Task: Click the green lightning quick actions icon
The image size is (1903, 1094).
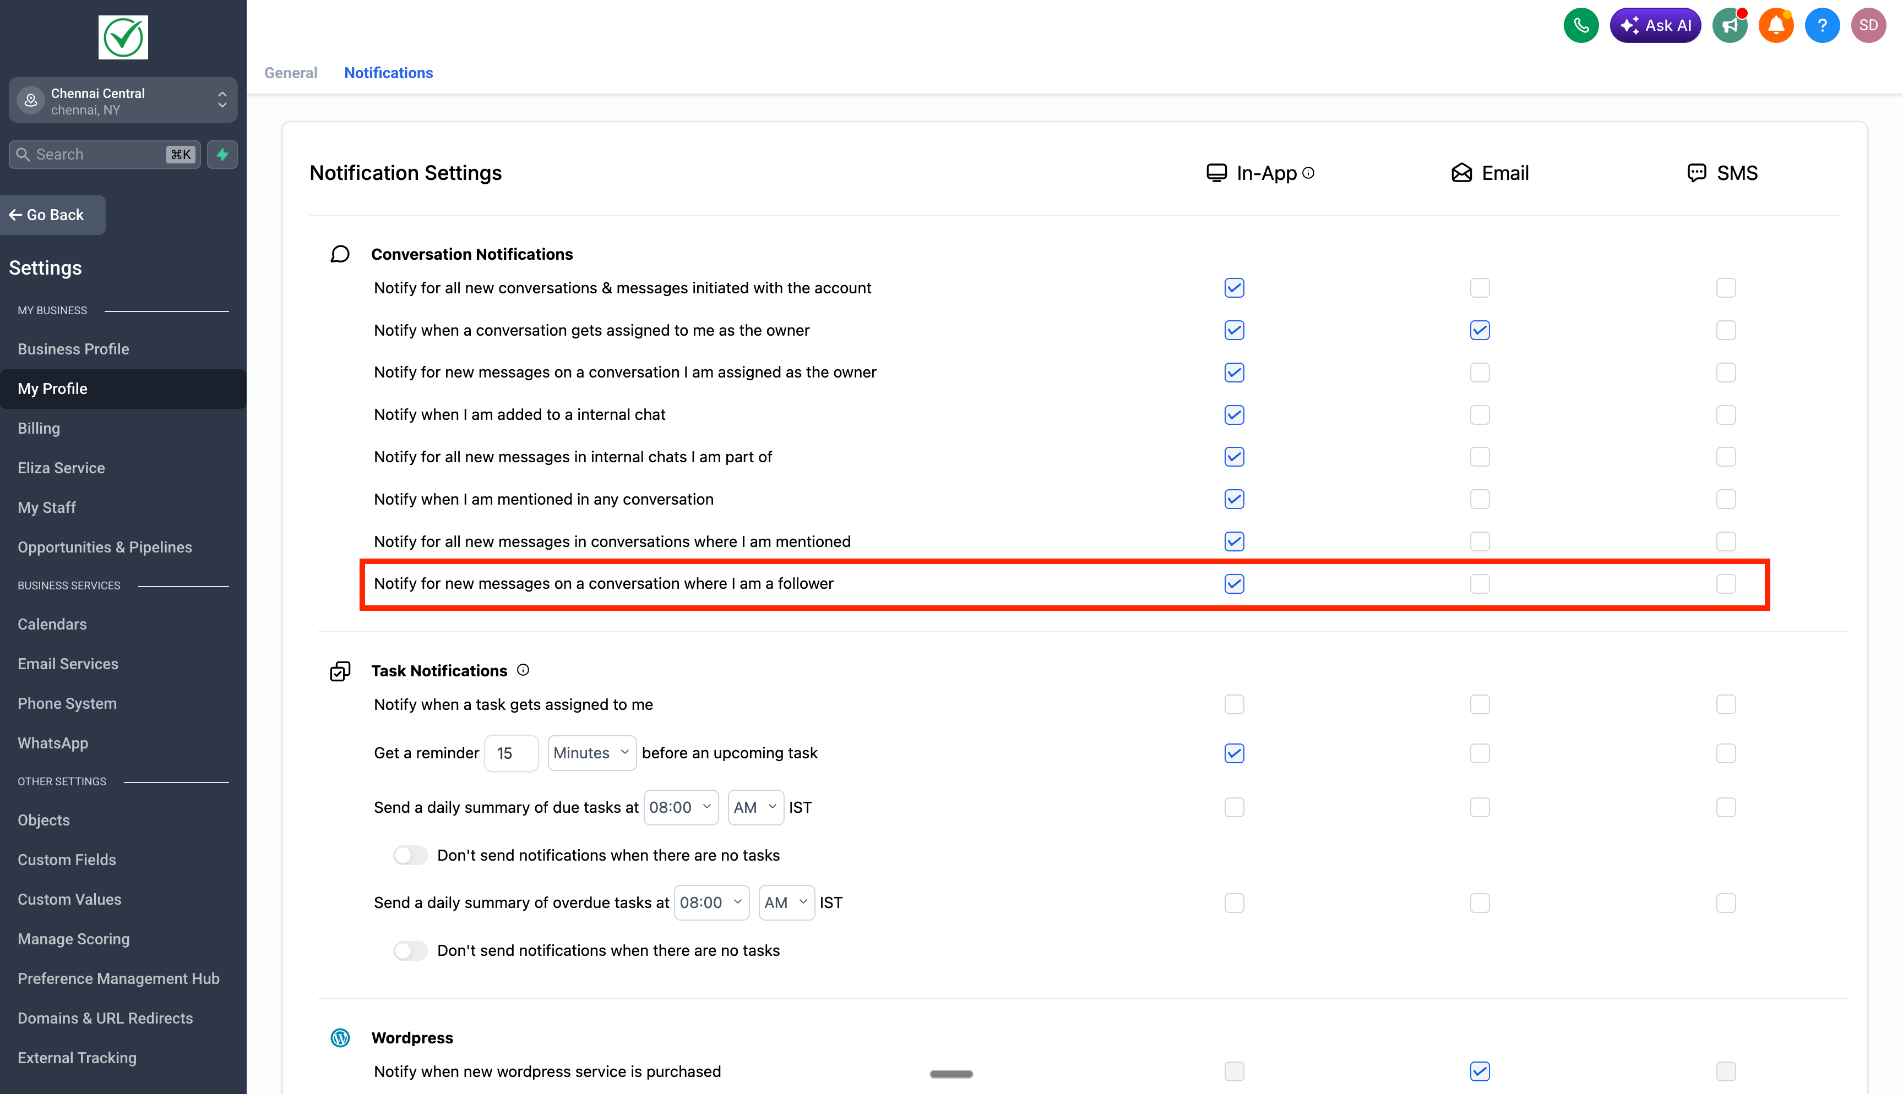Action: tap(222, 154)
